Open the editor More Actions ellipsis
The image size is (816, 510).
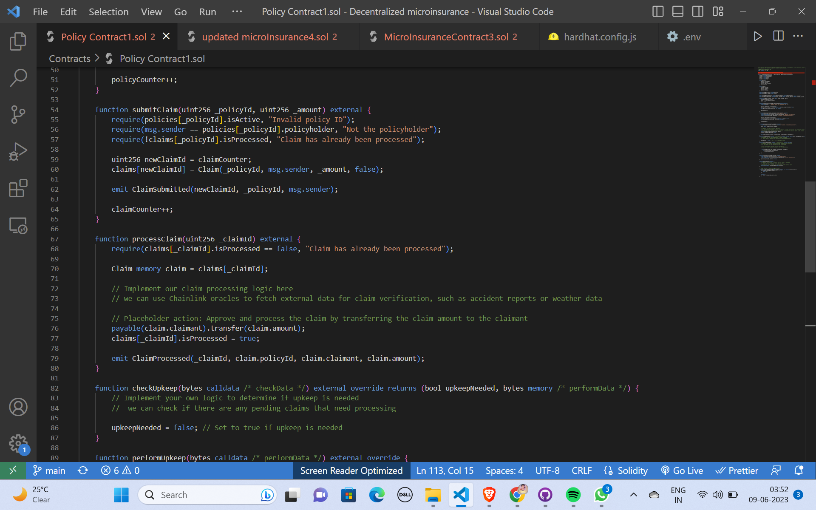coord(798,36)
